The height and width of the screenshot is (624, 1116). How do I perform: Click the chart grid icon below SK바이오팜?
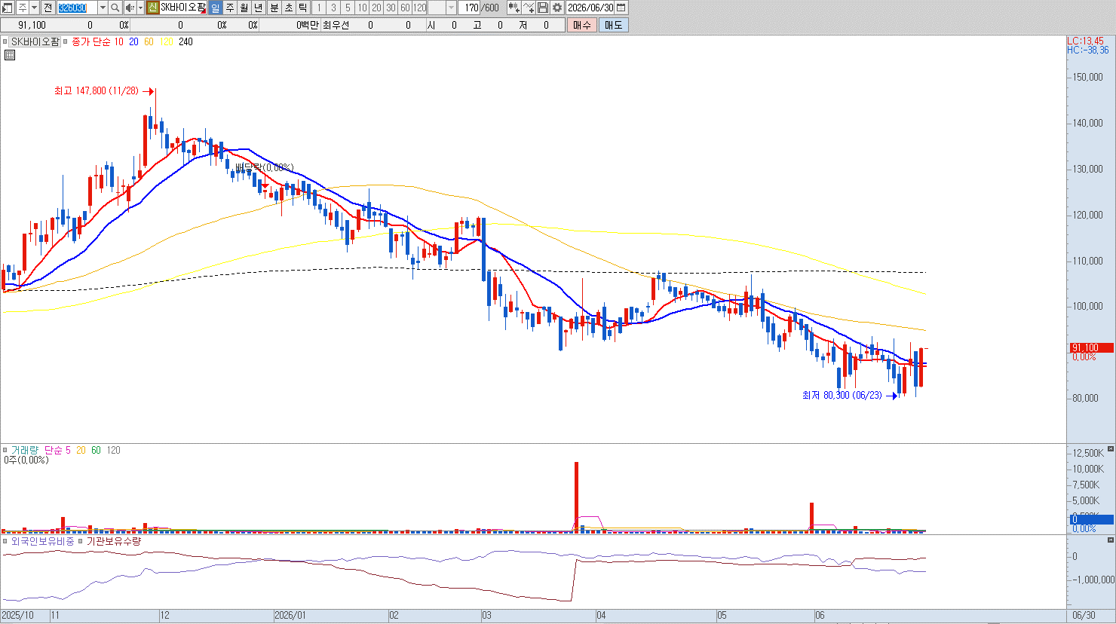pyautogui.click(x=10, y=55)
